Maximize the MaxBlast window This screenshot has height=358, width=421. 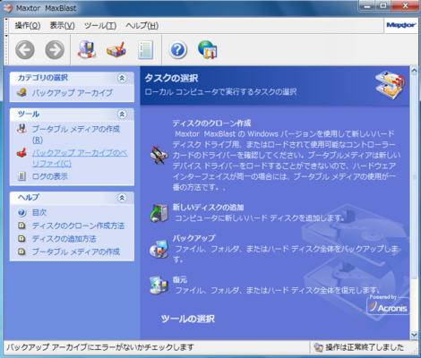pyautogui.click(x=383, y=5)
